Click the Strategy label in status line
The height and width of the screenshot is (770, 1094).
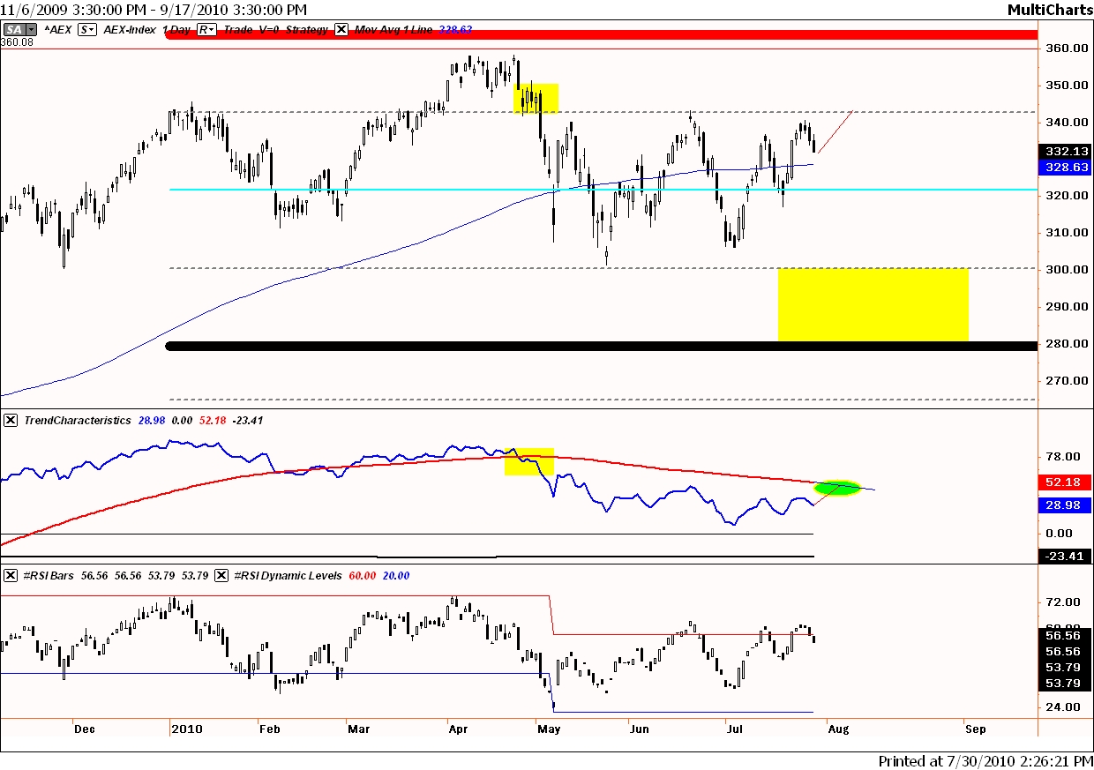tap(307, 29)
